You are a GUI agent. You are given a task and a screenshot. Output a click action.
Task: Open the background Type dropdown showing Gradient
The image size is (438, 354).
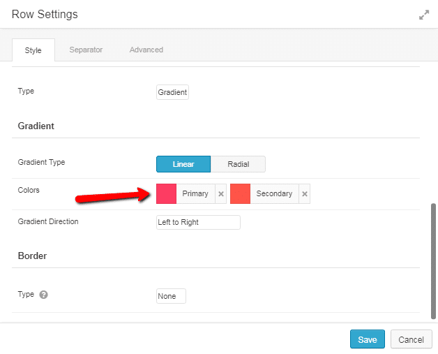coord(172,92)
